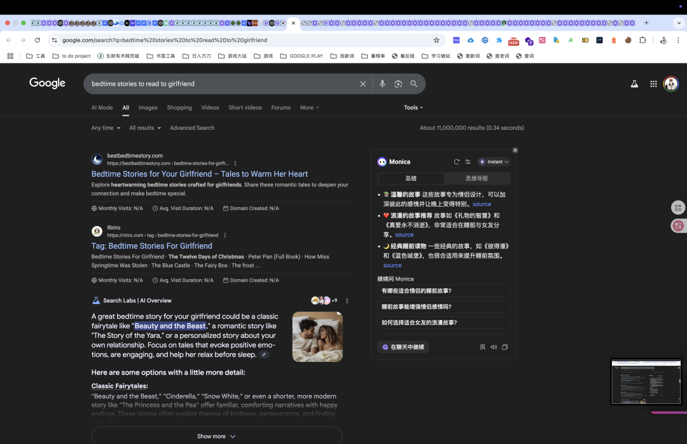Regenerate the Monica summary
This screenshot has height=444, width=687.
click(x=457, y=162)
